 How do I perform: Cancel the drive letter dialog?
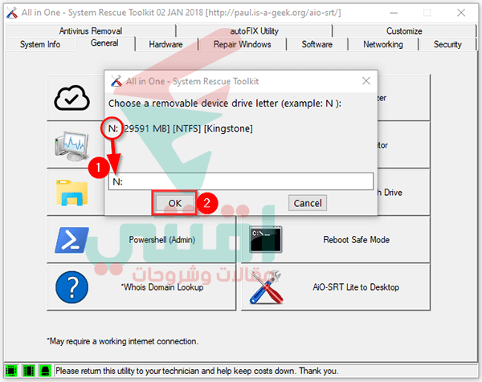click(x=308, y=203)
